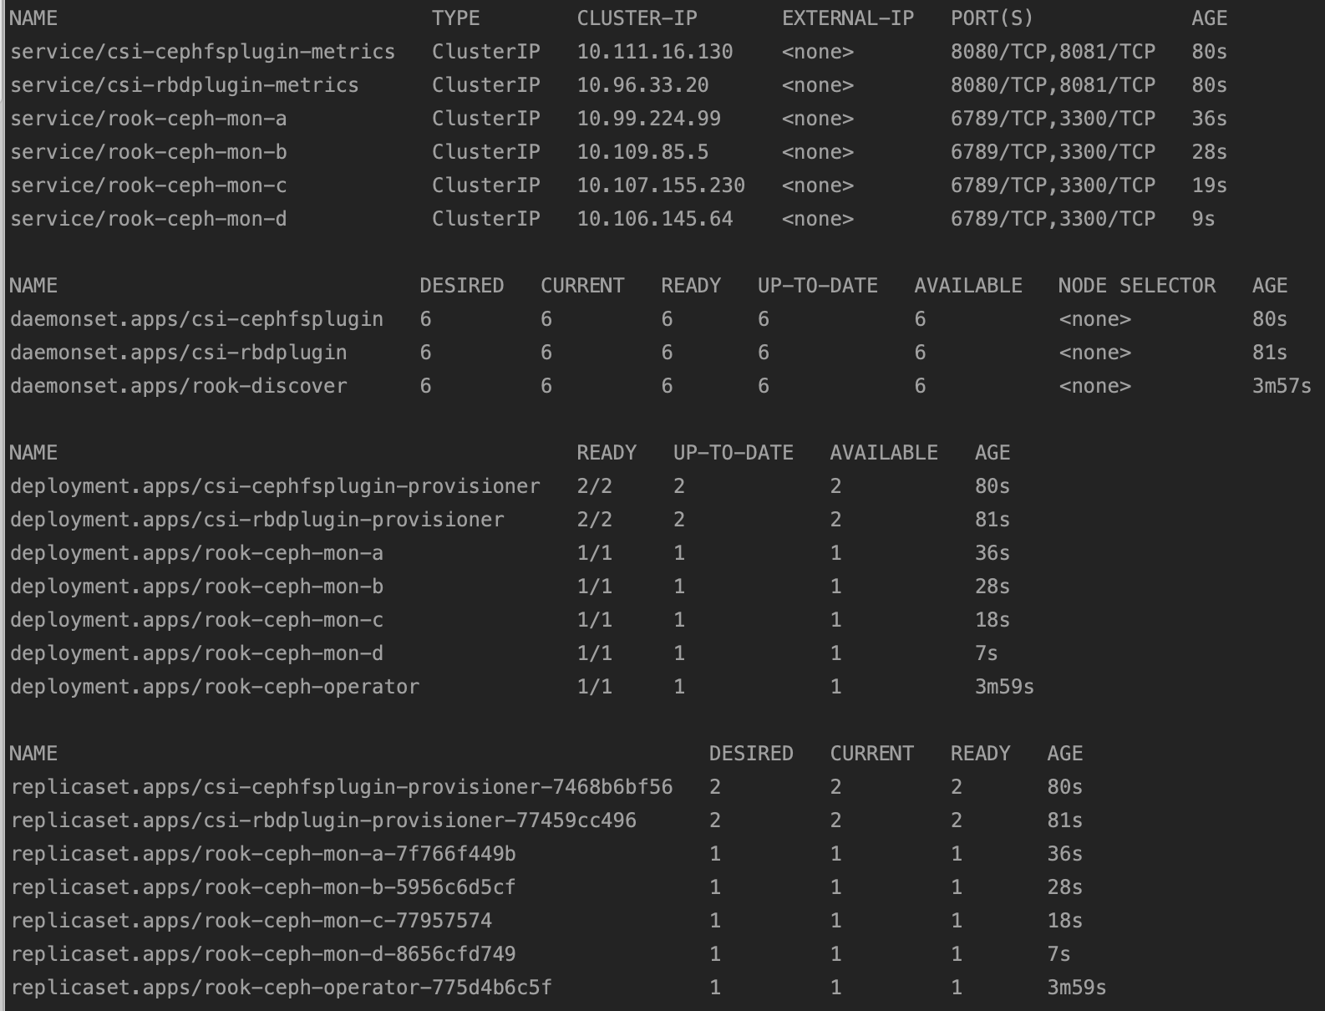Click the cluster IP 10.107.155.230
Image resolution: width=1325 pixels, height=1011 pixels.
(x=661, y=185)
